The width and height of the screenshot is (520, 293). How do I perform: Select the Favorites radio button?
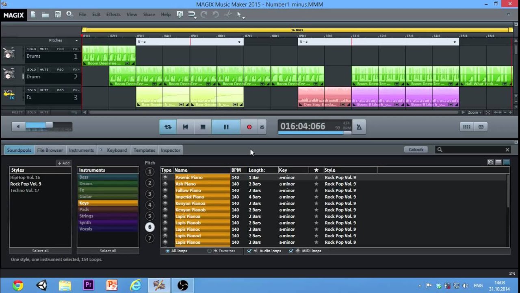point(210,251)
